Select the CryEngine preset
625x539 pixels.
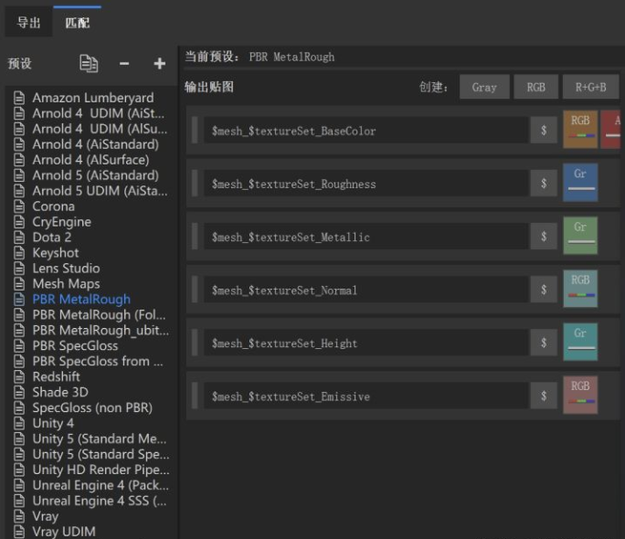[x=62, y=222]
